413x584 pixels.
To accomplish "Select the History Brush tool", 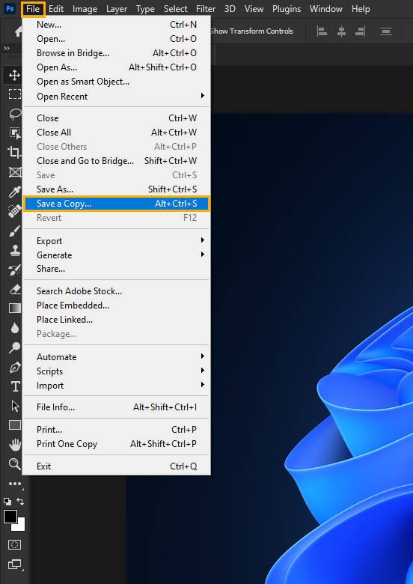I will (14, 270).
